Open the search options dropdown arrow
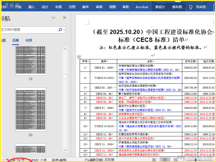This screenshot has width=216, height=162. [64, 30]
